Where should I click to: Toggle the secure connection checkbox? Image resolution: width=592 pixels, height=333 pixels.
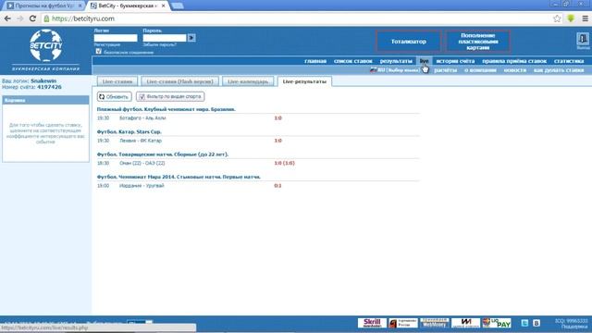99,51
